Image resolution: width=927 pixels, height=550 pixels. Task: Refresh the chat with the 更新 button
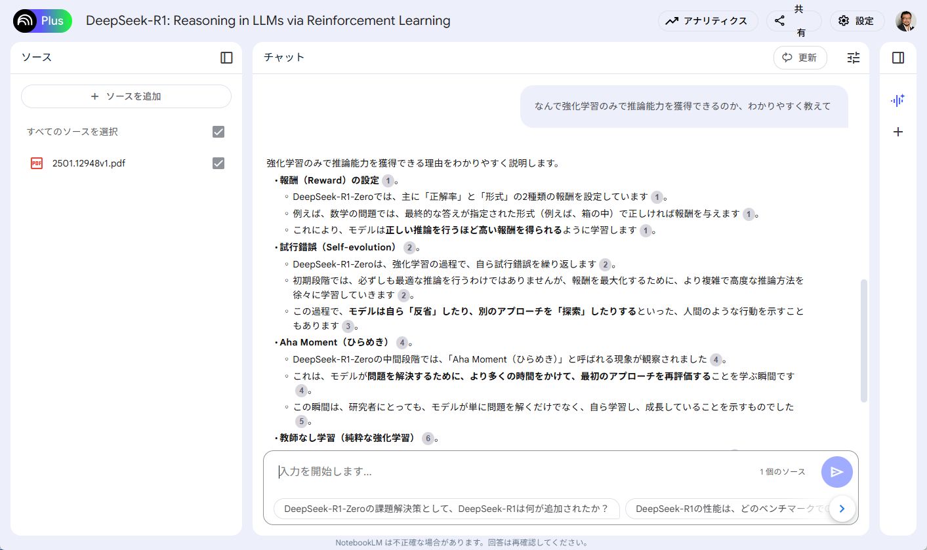coord(800,58)
